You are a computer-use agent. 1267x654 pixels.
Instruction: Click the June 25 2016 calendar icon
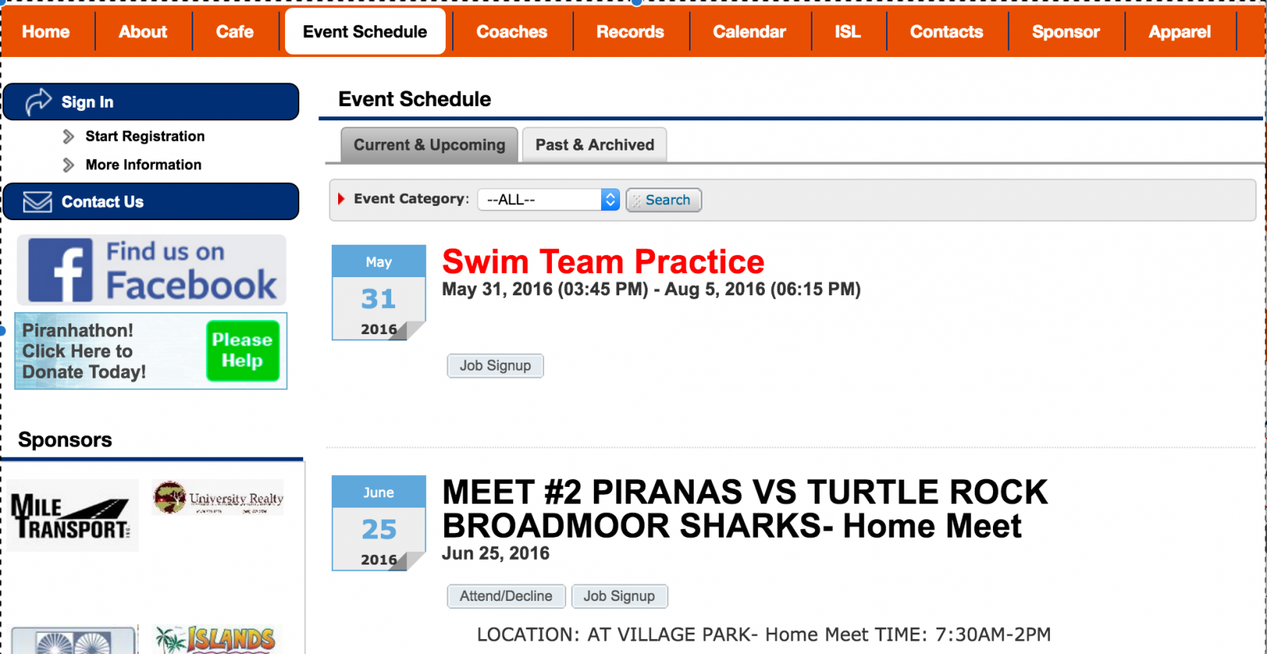pyautogui.click(x=379, y=523)
